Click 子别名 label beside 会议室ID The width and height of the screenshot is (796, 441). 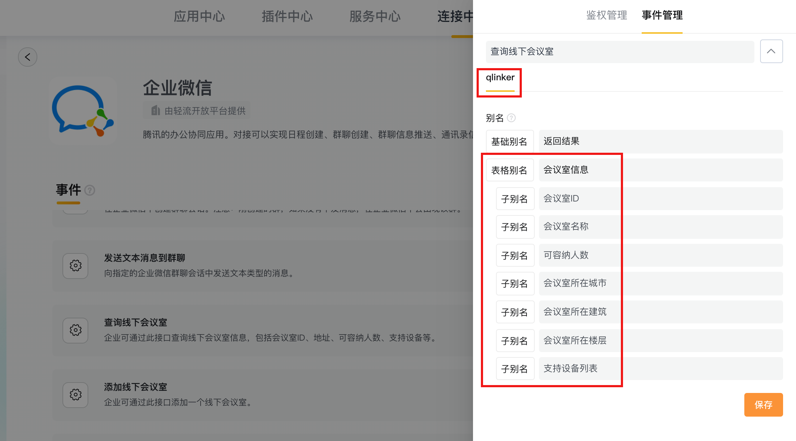(x=515, y=199)
